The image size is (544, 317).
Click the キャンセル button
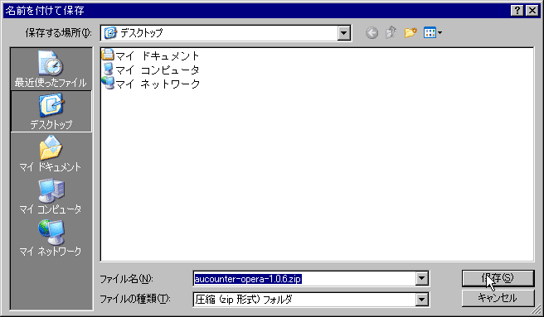point(498,298)
